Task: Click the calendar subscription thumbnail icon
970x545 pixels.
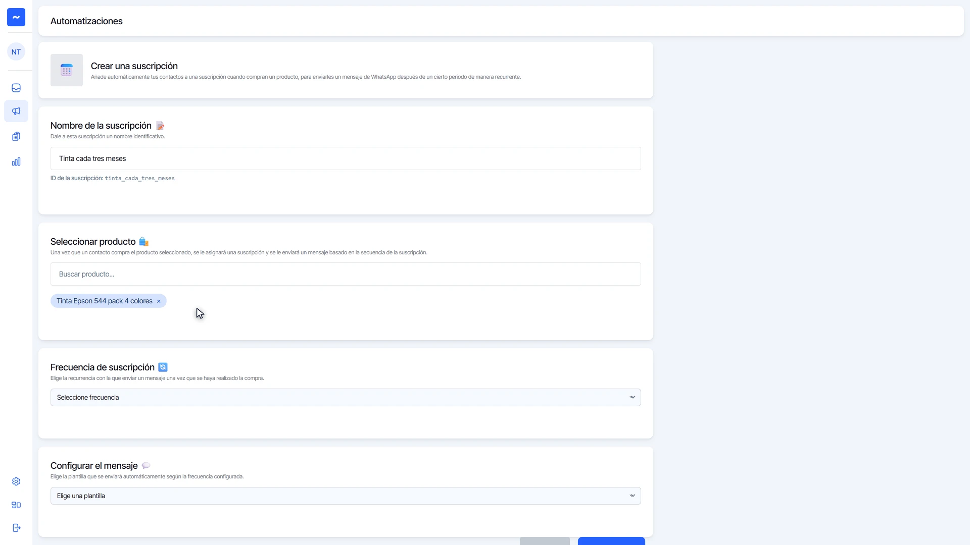Action: point(67,70)
